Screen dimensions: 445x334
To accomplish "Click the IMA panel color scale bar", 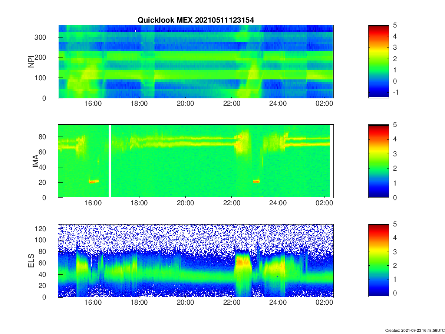I will 379,161.
